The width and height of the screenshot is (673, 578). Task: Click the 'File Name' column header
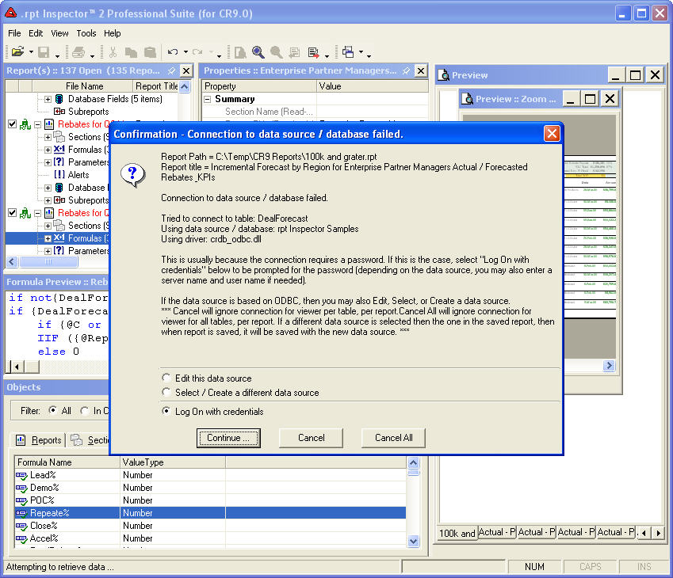tap(82, 86)
